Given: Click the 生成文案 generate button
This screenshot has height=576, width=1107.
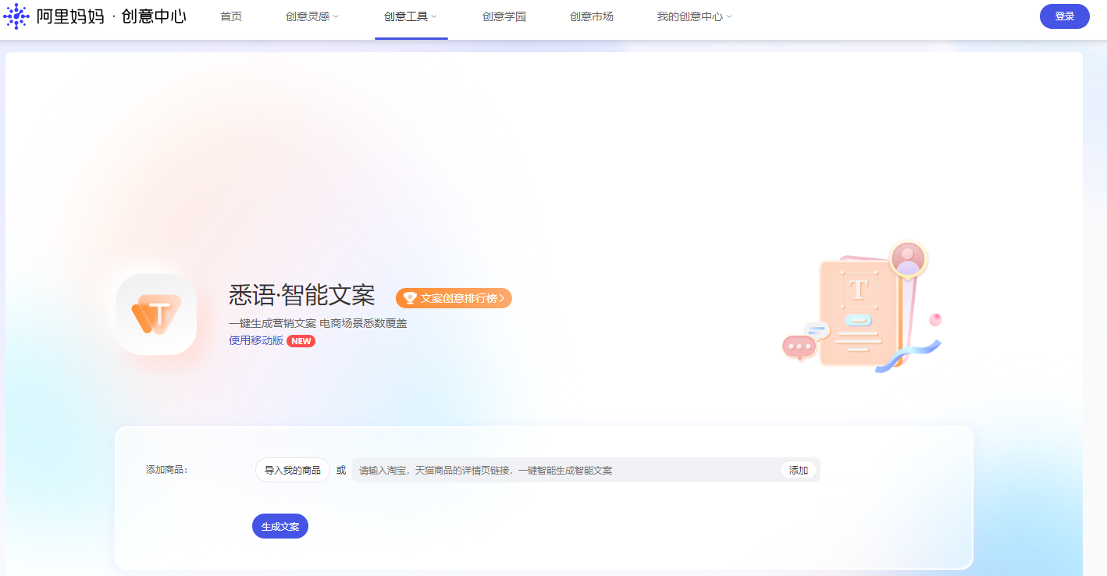Looking at the screenshot, I should [280, 526].
